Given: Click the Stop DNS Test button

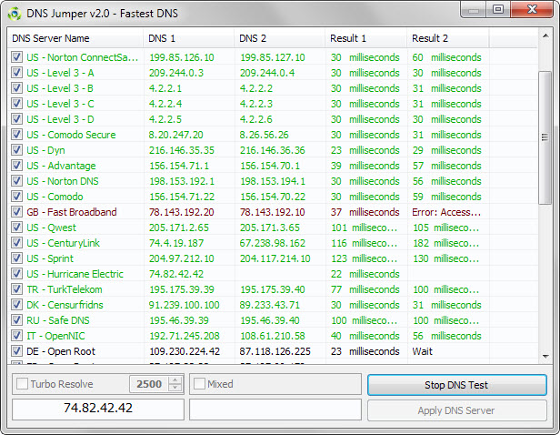Looking at the screenshot, I should (456, 385).
